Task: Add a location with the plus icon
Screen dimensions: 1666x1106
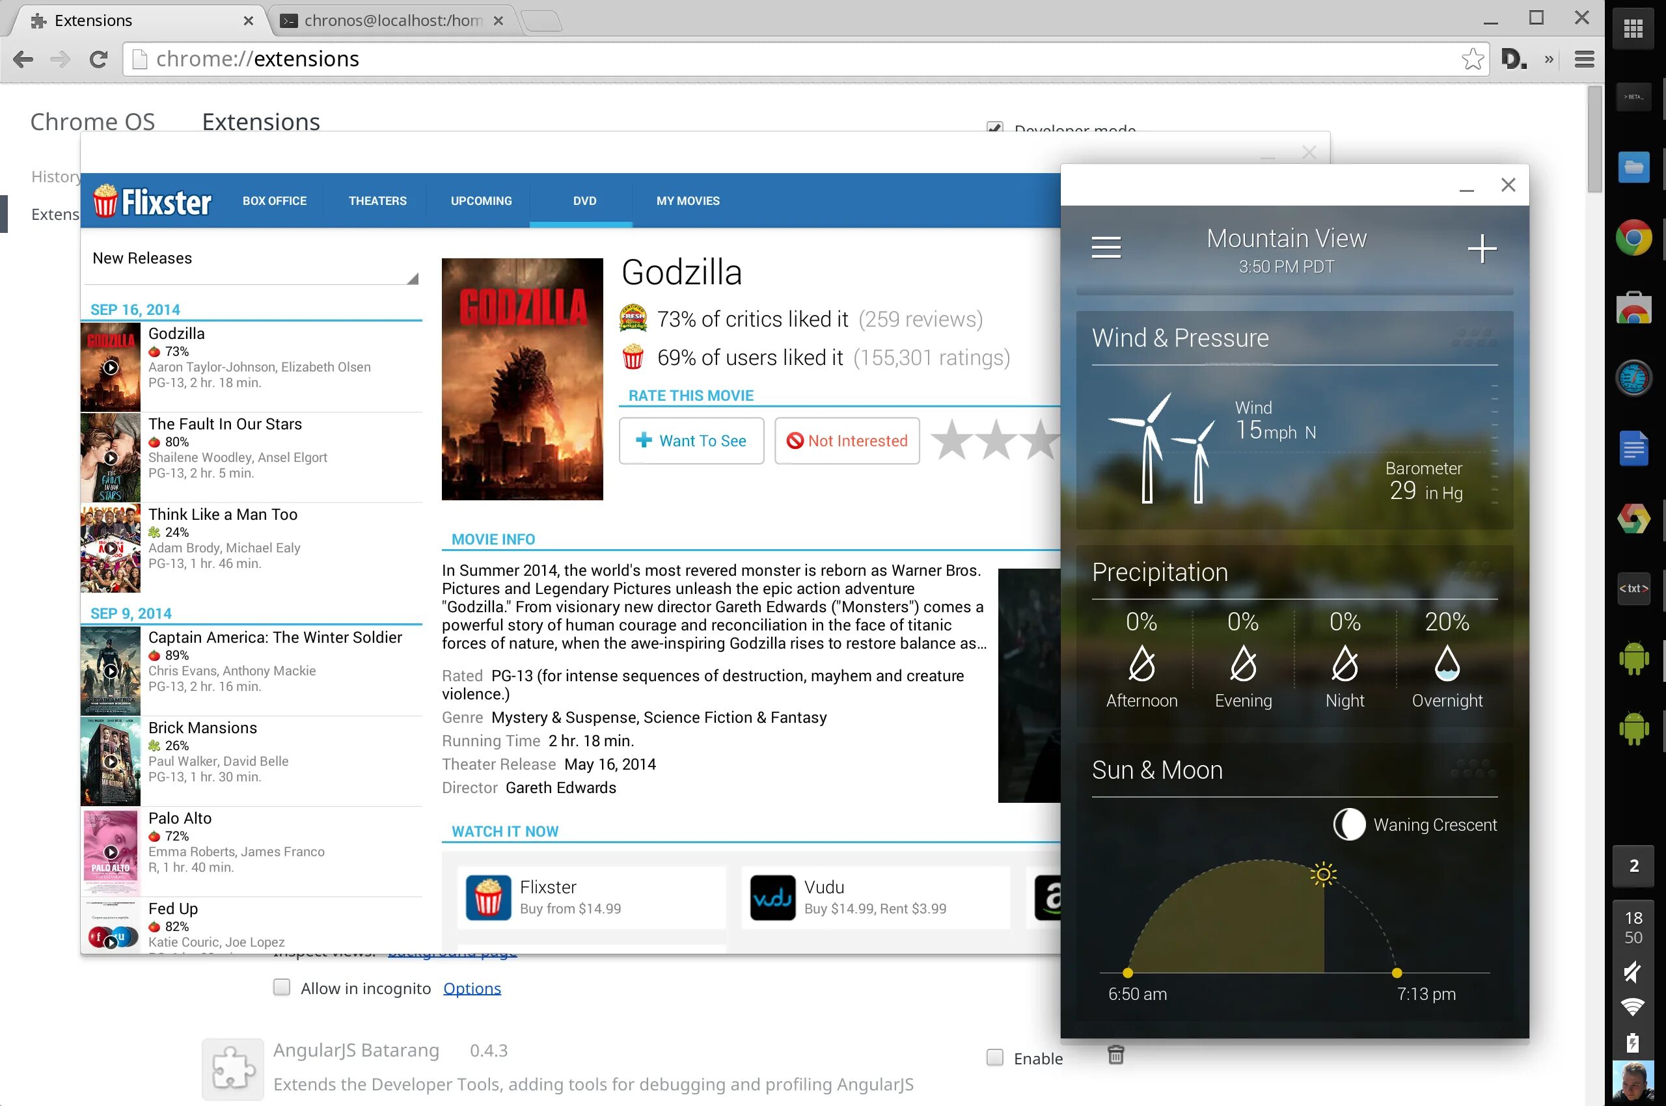Action: pos(1482,249)
